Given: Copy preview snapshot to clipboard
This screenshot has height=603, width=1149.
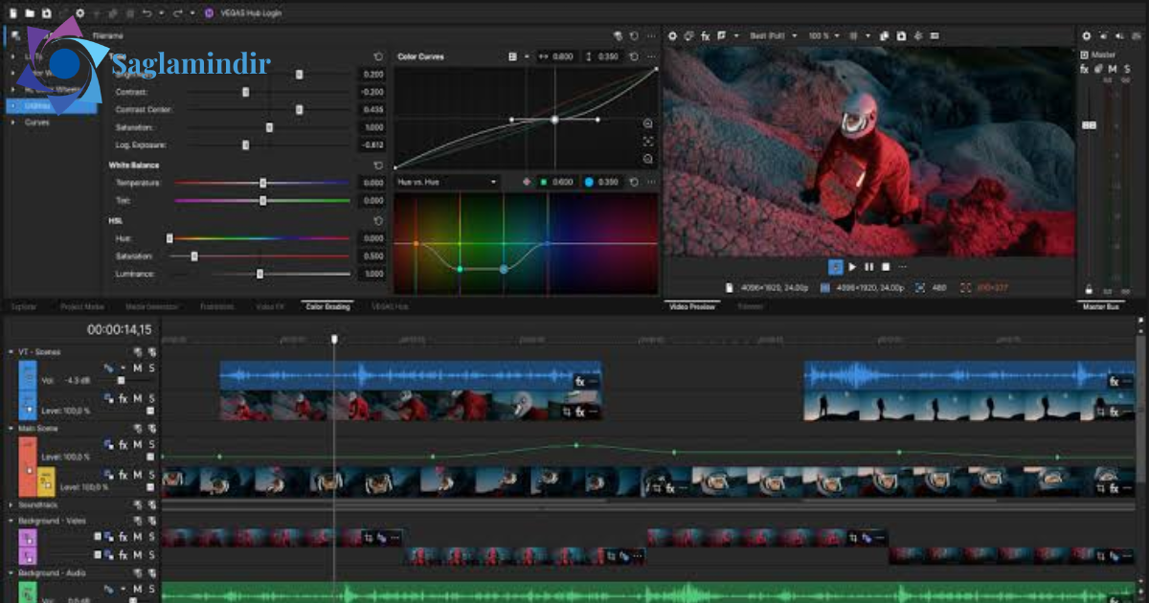Looking at the screenshot, I should pyautogui.click(x=885, y=36).
